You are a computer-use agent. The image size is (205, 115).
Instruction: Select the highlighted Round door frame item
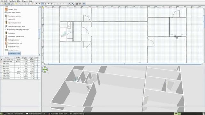click(x=14, y=53)
